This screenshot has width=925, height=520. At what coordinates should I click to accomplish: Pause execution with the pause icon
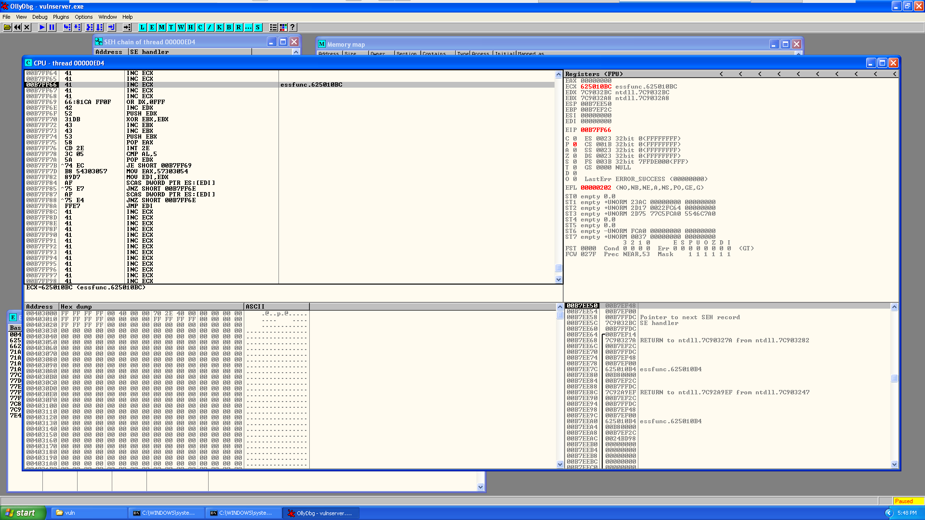pyautogui.click(x=52, y=27)
